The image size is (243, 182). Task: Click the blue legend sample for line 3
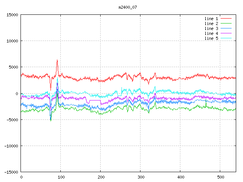click(226, 28)
